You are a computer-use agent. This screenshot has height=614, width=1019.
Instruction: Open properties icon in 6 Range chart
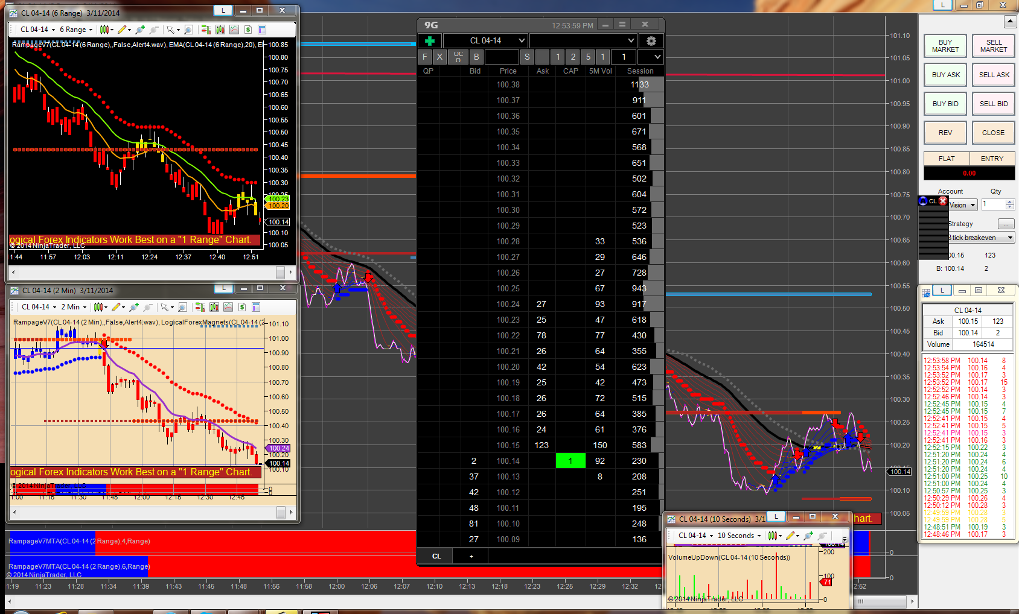[x=261, y=30]
